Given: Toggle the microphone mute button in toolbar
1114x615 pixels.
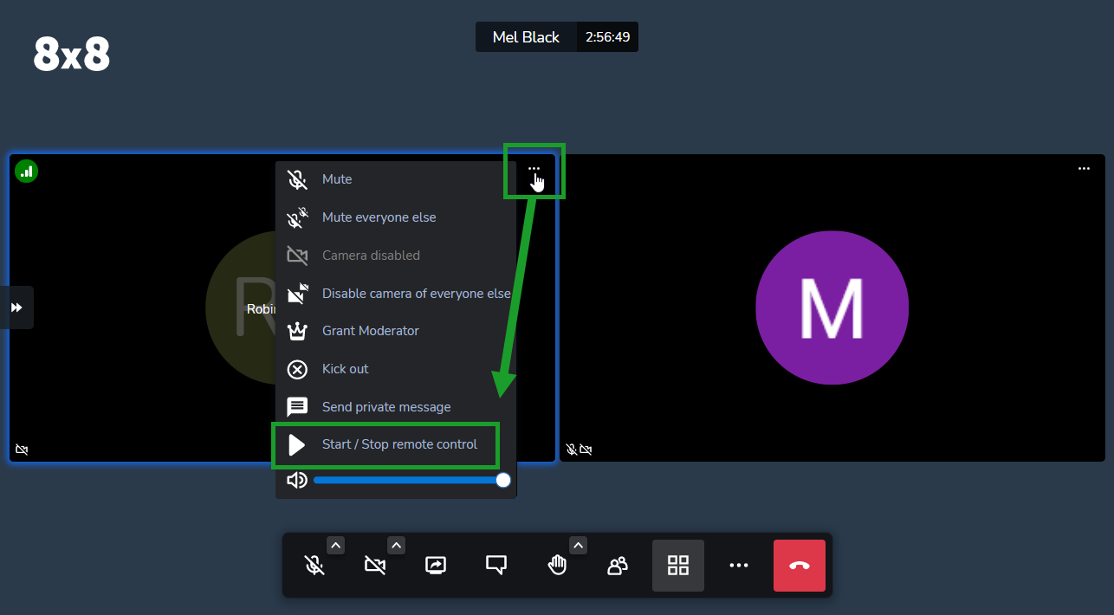Looking at the screenshot, I should 314,566.
